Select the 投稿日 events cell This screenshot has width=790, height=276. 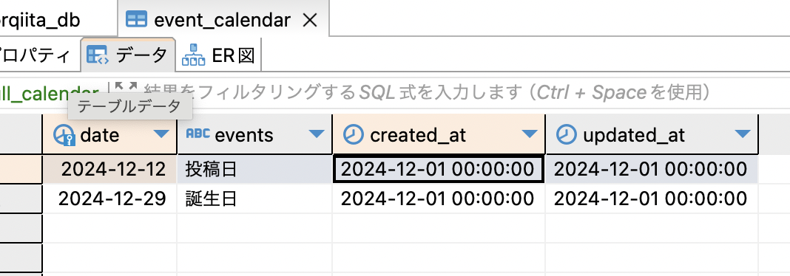click(254, 170)
